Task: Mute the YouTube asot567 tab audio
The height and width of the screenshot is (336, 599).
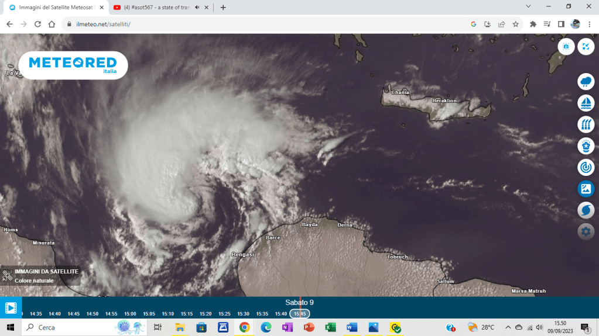Action: pos(197,8)
